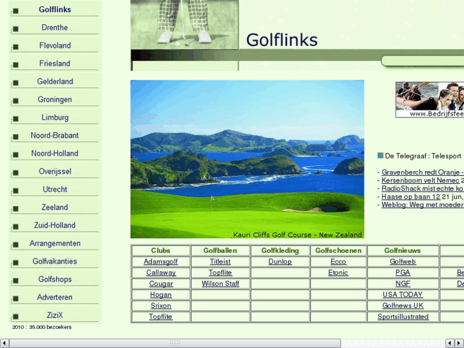The image size is (464, 348).
Task: Open the Golfshops menu entry
Action: coord(55,279)
